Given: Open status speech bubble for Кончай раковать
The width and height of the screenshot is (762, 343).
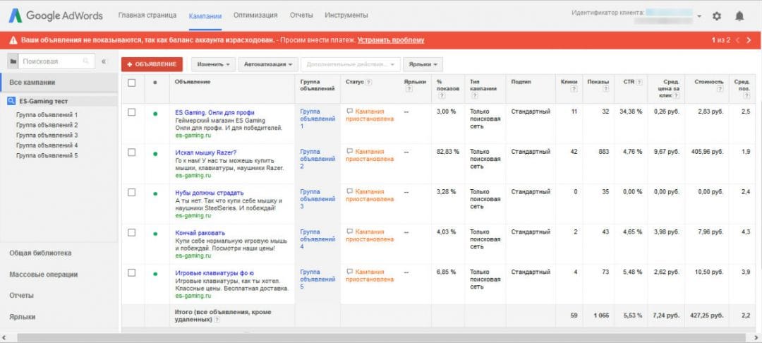Looking at the screenshot, I should (x=349, y=231).
